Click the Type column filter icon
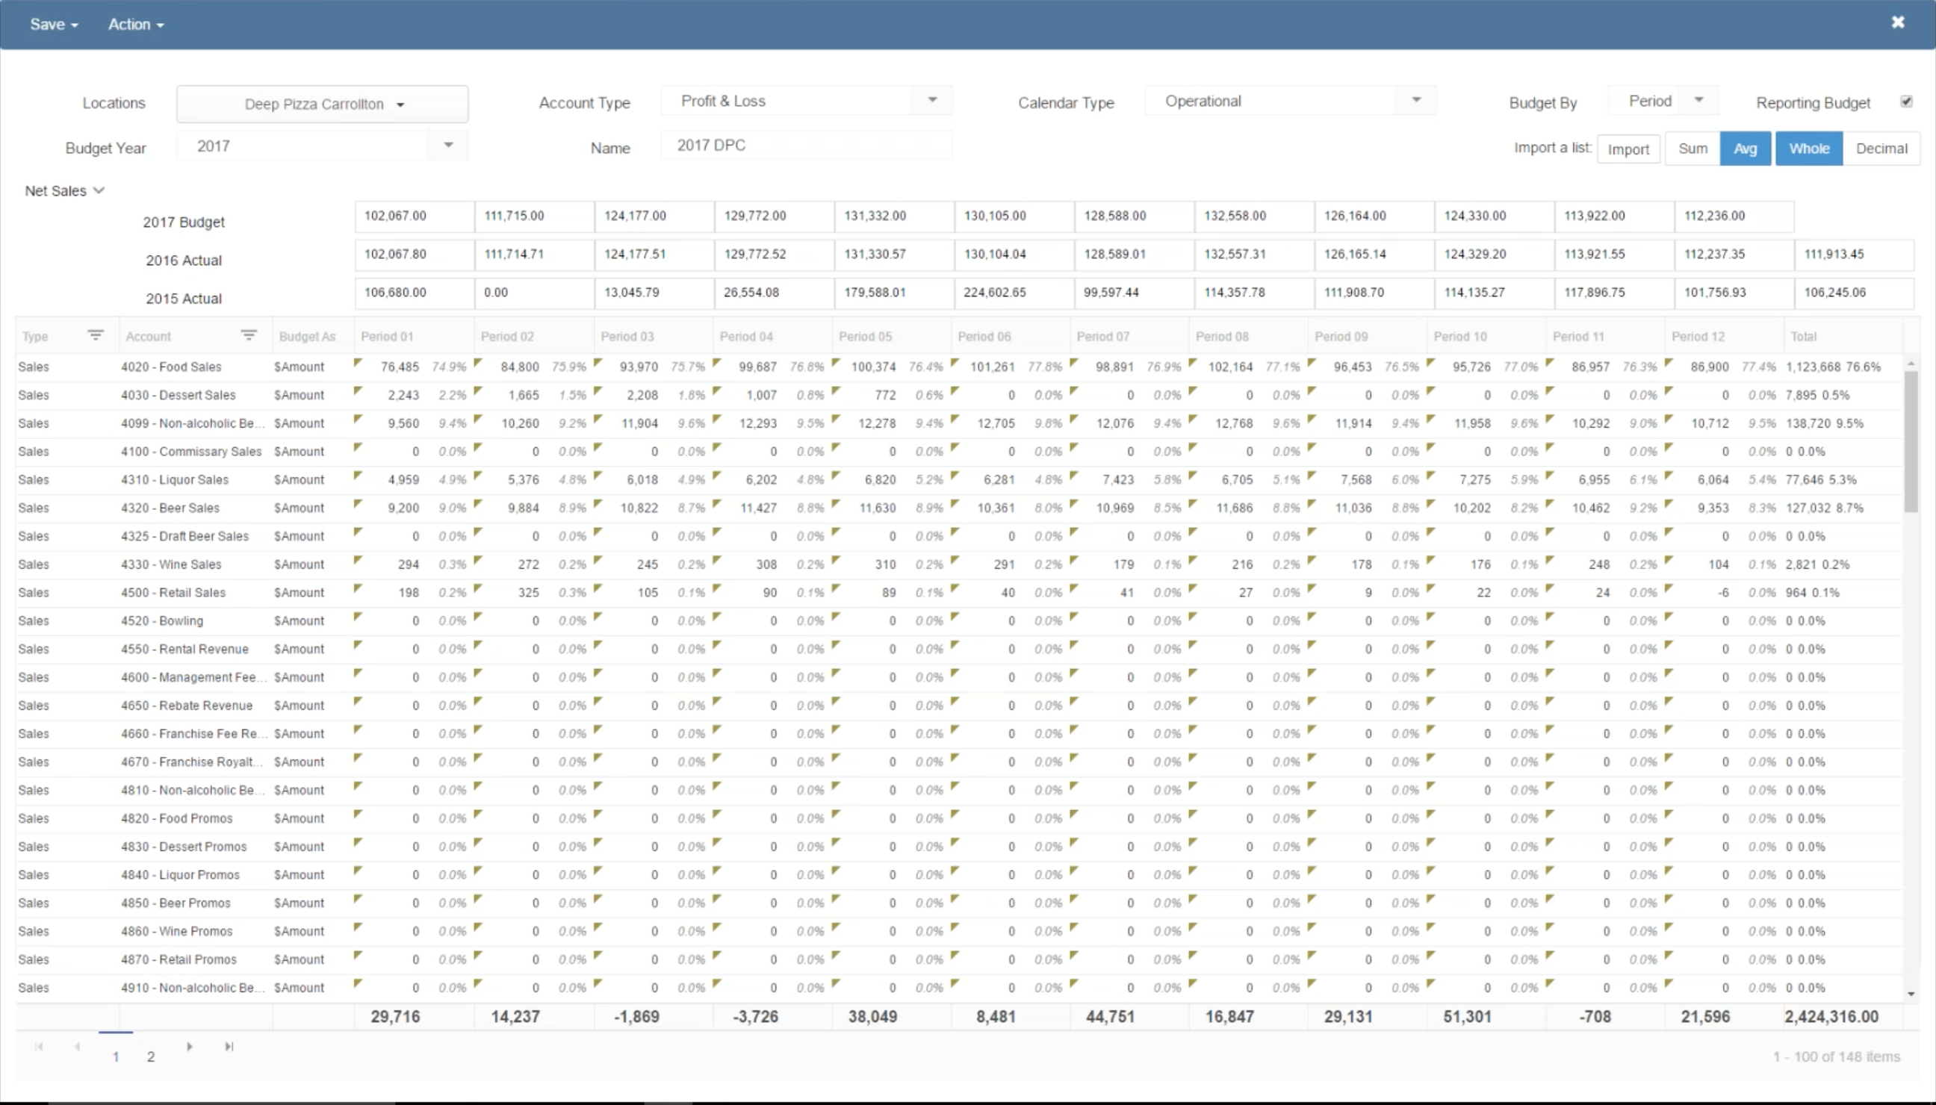This screenshot has width=1936, height=1105. tap(95, 334)
